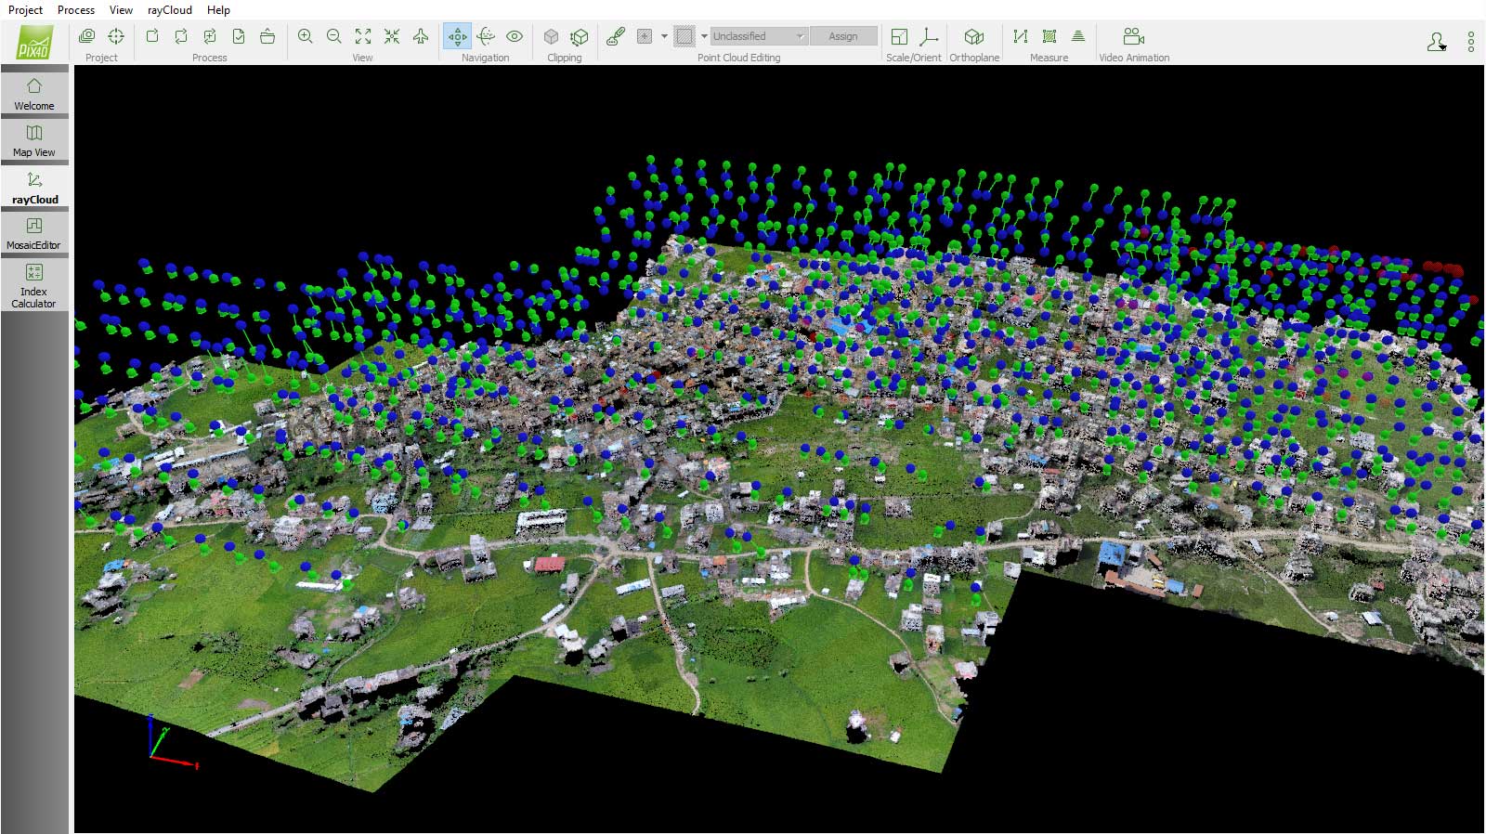Expand the user account dropdown

1437,42
